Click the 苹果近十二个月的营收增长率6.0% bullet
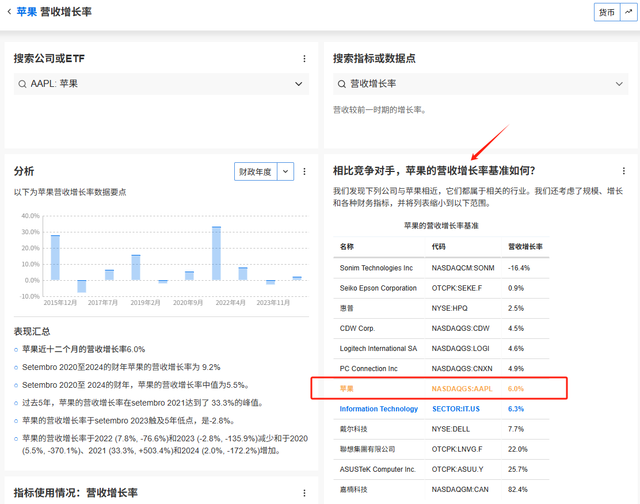Viewport: 640px width, 504px height. [83, 349]
